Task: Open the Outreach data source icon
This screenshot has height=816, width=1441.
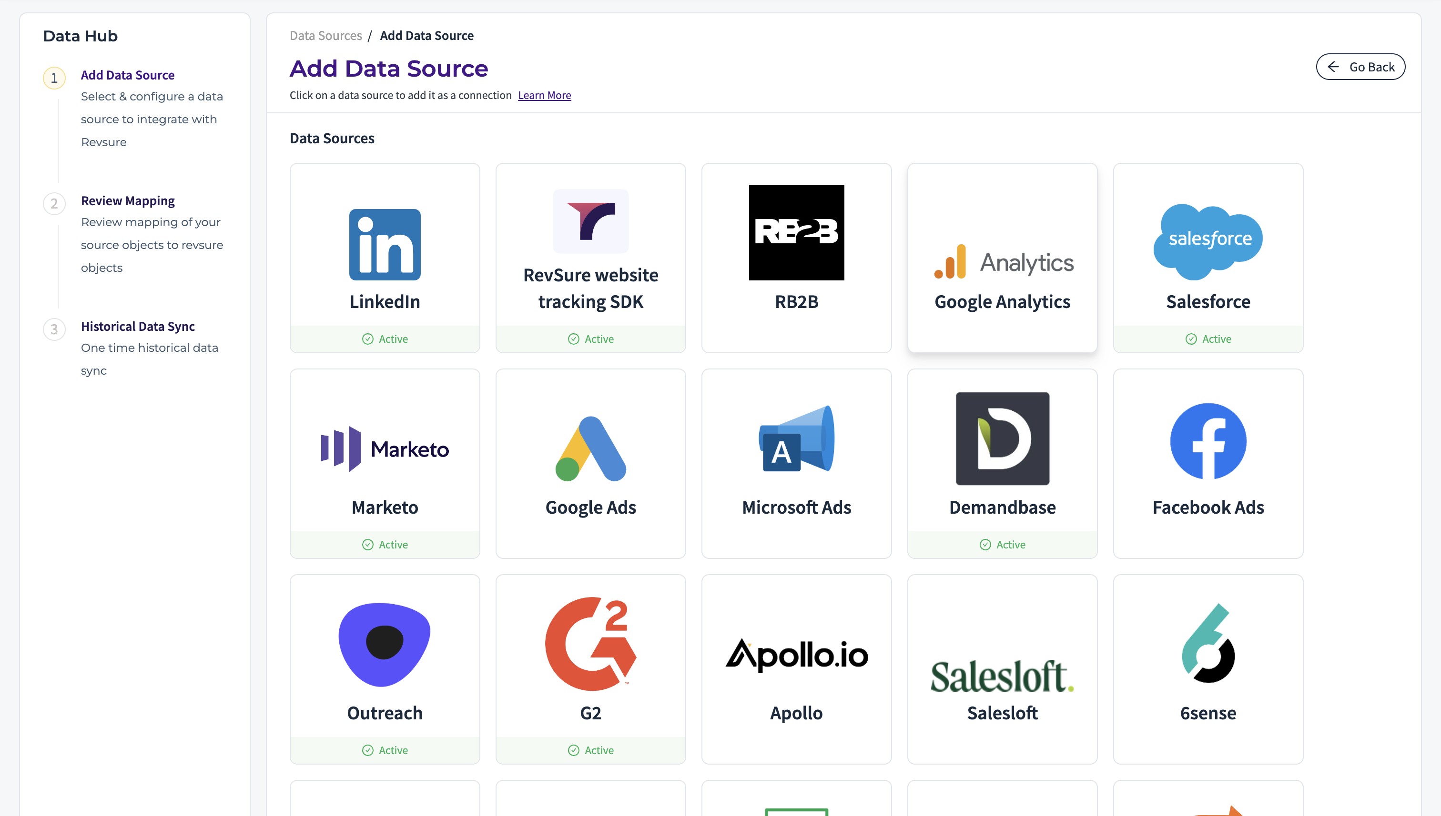Action: pos(385,645)
